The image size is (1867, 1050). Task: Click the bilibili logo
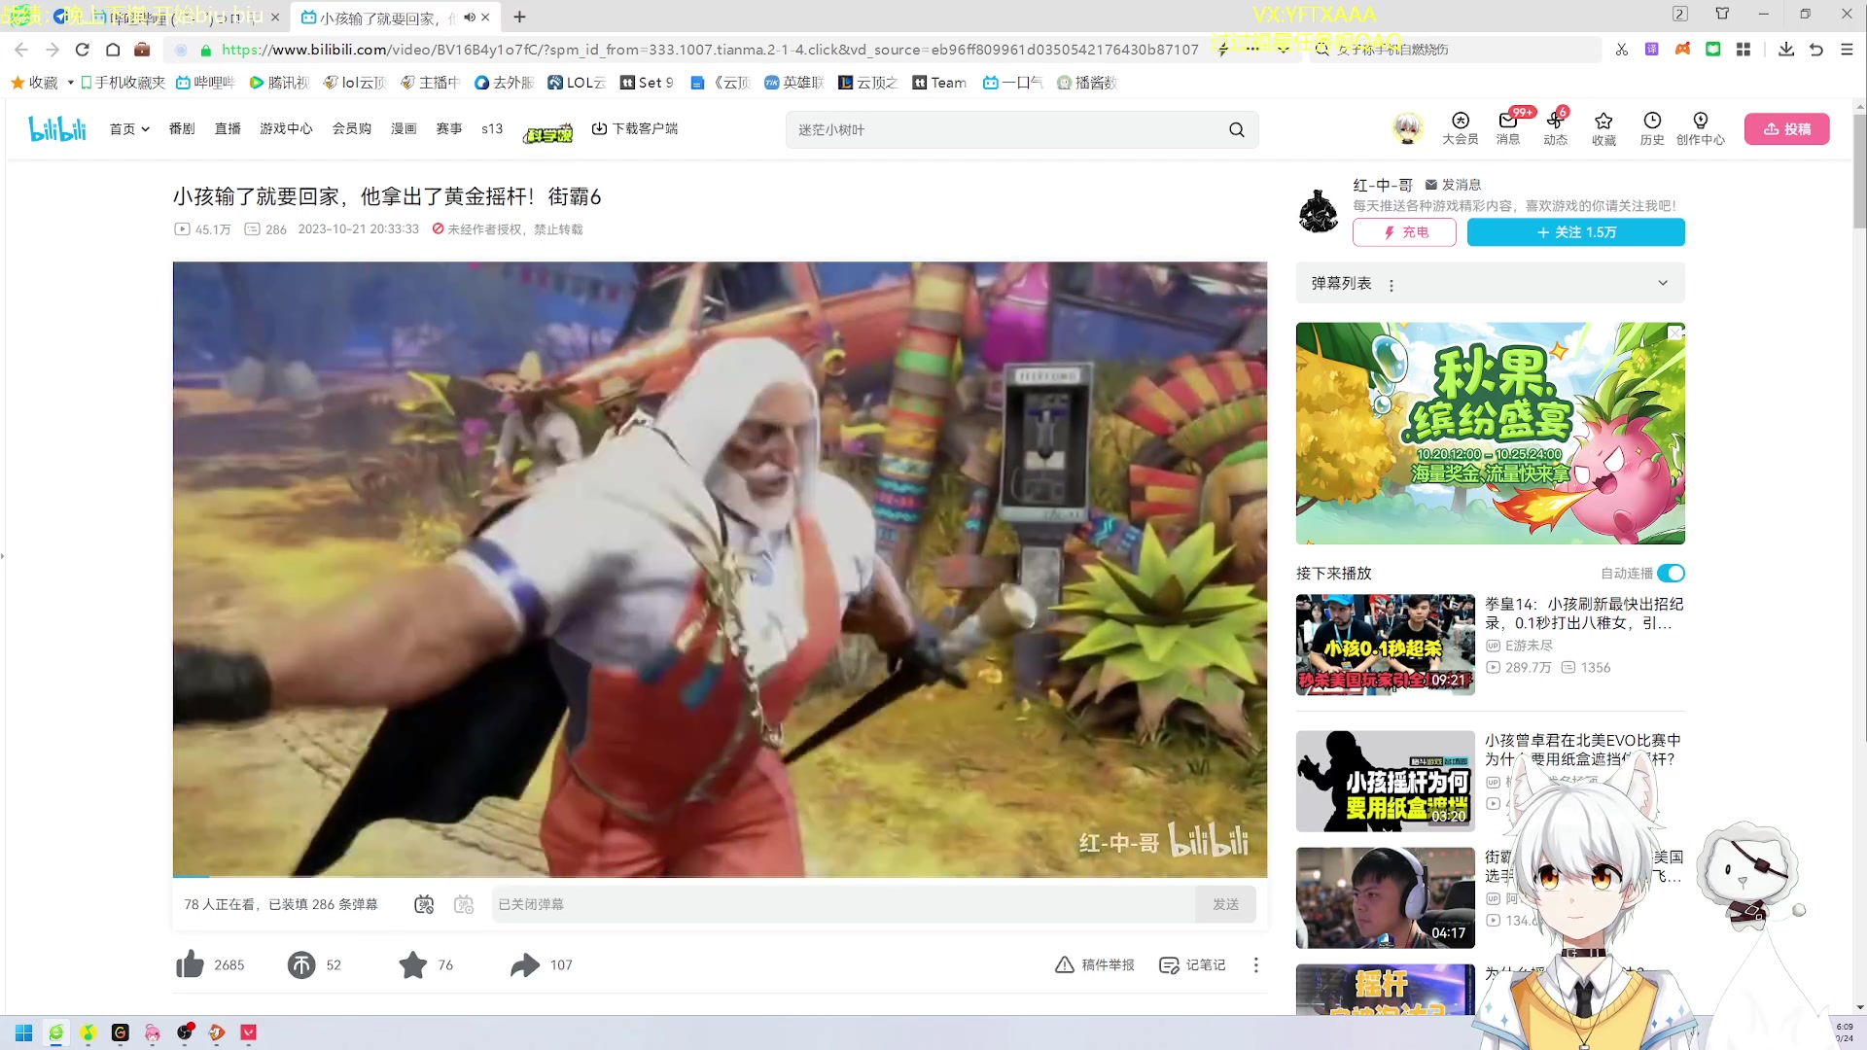(x=57, y=128)
